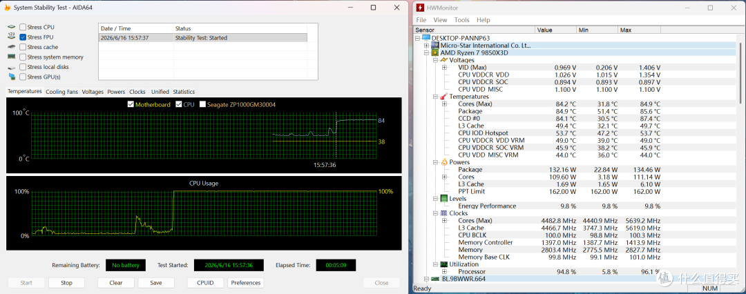Collapse the DESKTOP-PANNP63 tree node
The width and height of the screenshot is (746, 294).
[418, 38]
